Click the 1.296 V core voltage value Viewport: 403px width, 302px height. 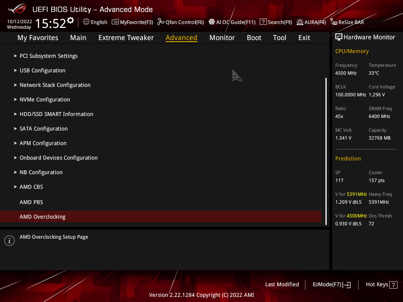coord(377,94)
